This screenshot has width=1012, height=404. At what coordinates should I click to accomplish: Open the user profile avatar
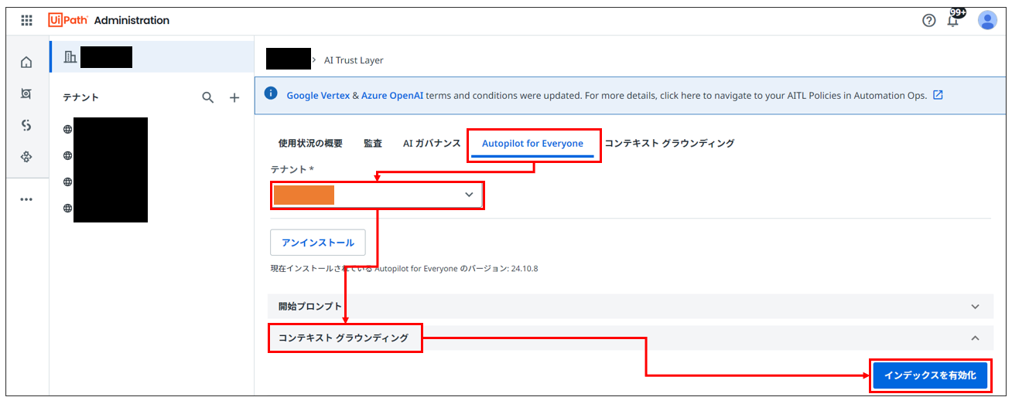[x=987, y=20]
